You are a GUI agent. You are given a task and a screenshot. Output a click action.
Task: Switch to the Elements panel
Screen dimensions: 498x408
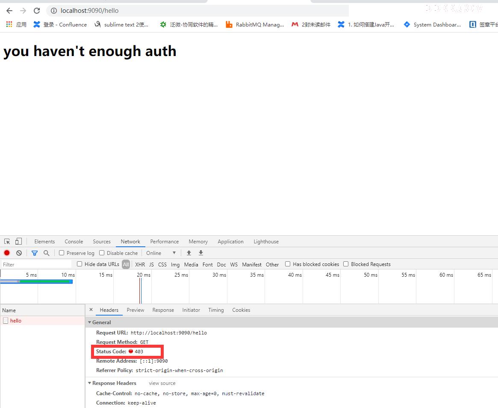coord(44,242)
